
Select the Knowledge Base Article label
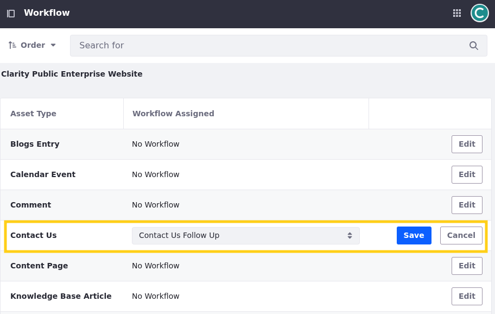pos(61,296)
